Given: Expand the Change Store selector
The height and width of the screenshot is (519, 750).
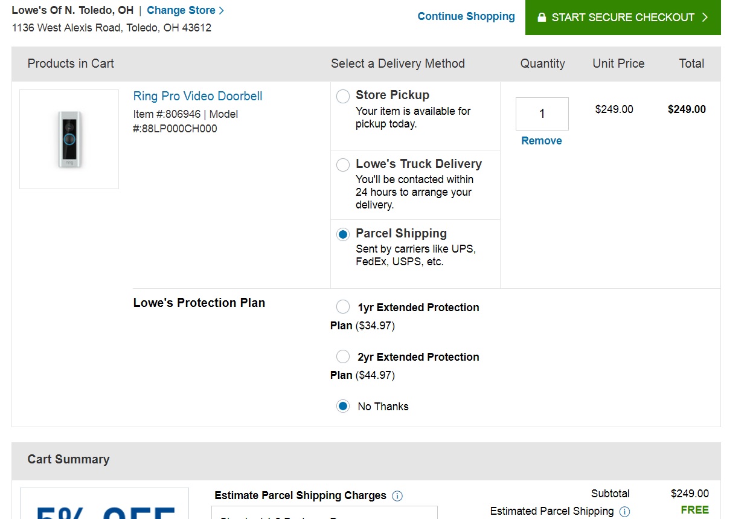Looking at the screenshot, I should (182, 10).
